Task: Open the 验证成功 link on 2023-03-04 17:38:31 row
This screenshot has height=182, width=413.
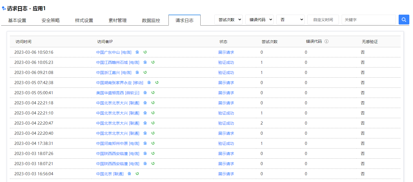Action: pos(226,143)
